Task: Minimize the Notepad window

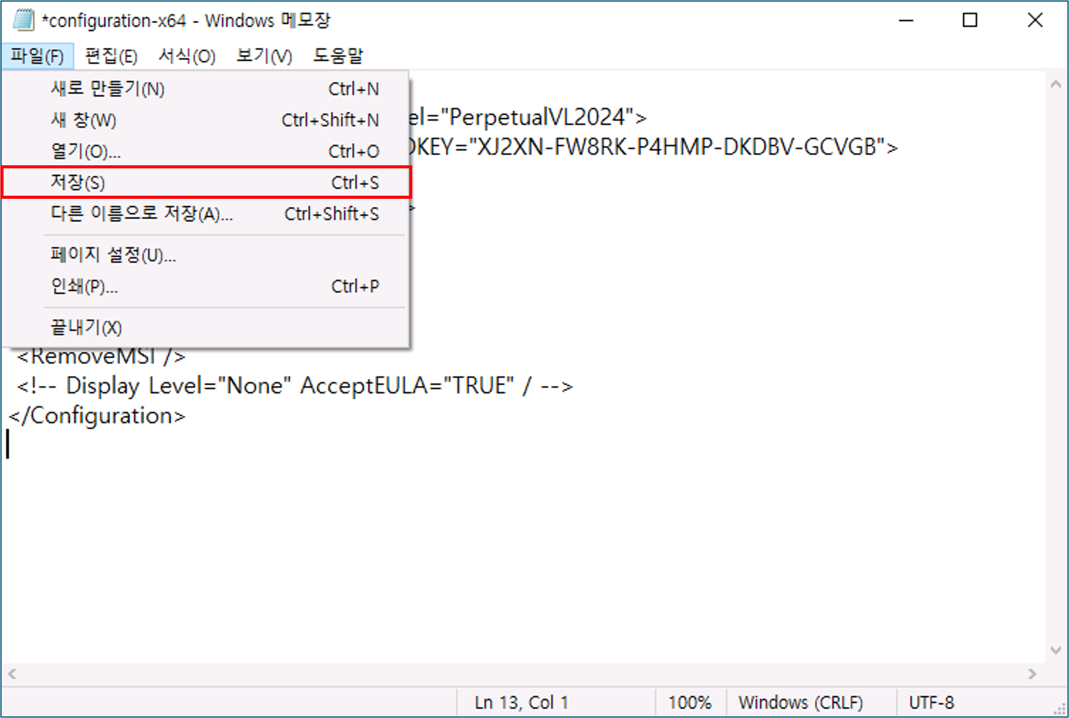Action: 906,20
